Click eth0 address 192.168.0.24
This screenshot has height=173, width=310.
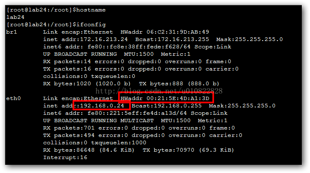pos(102,106)
